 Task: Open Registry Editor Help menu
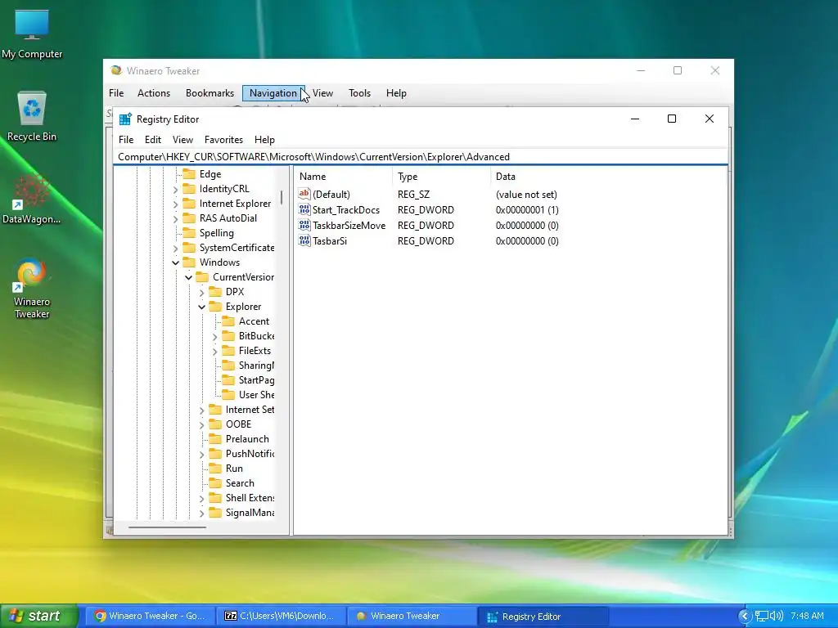[264, 139]
